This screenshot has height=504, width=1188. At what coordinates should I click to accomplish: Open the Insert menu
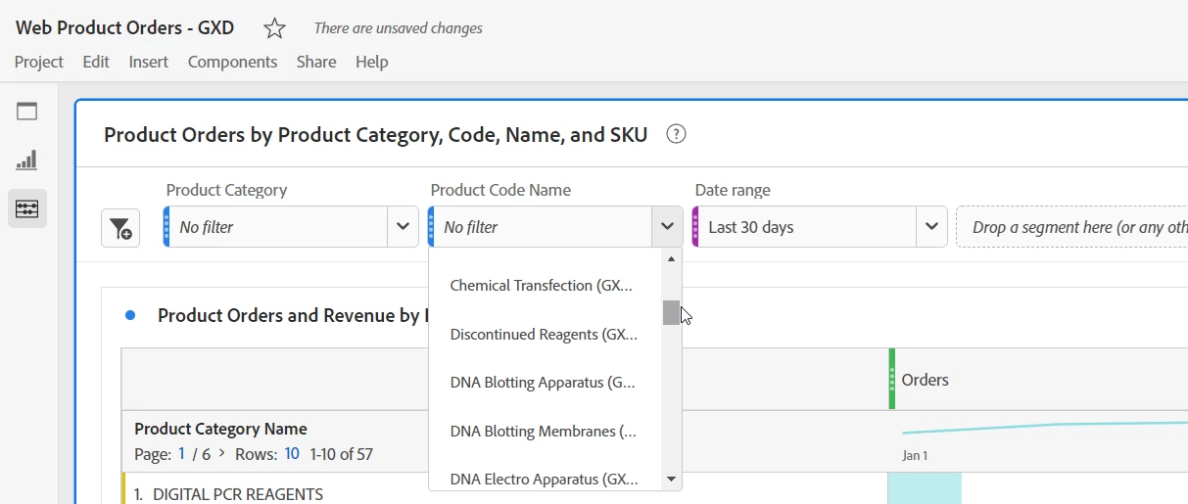[x=149, y=62]
